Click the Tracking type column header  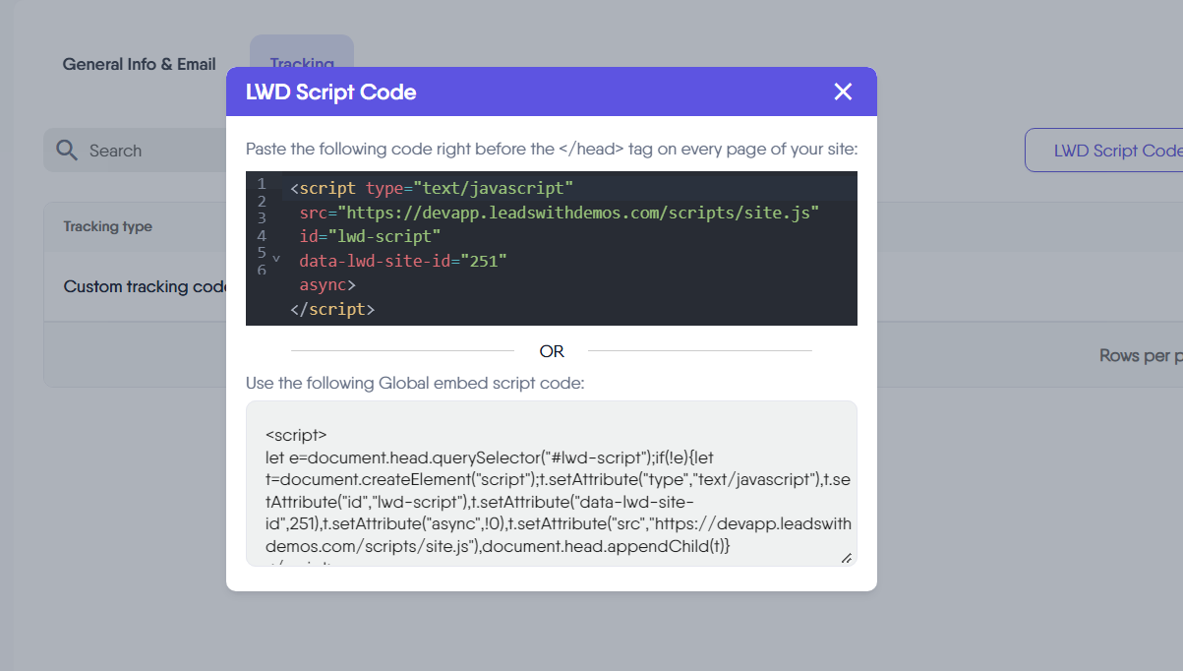pos(108,226)
